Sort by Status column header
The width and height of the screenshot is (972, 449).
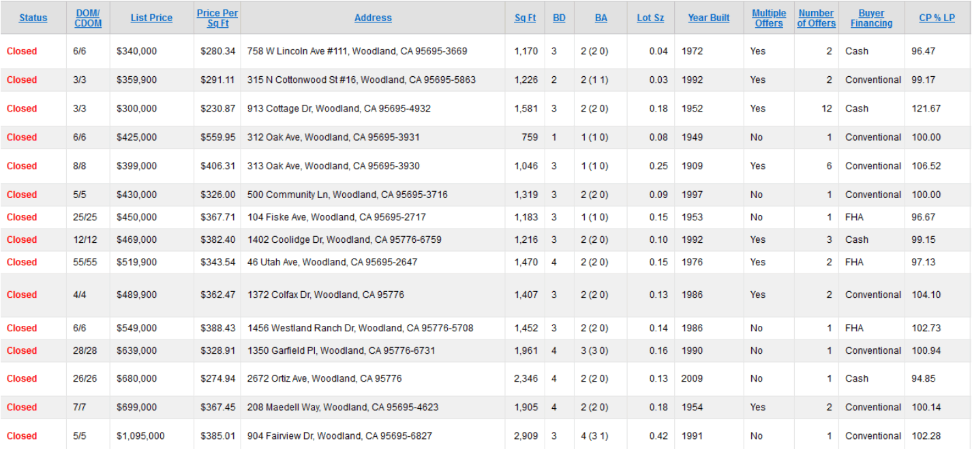(33, 18)
